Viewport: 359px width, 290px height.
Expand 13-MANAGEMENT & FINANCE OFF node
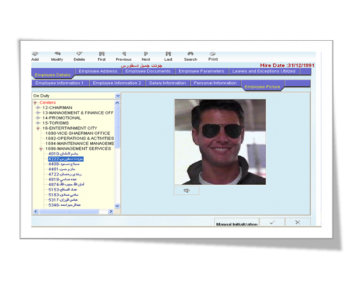(x=38, y=112)
